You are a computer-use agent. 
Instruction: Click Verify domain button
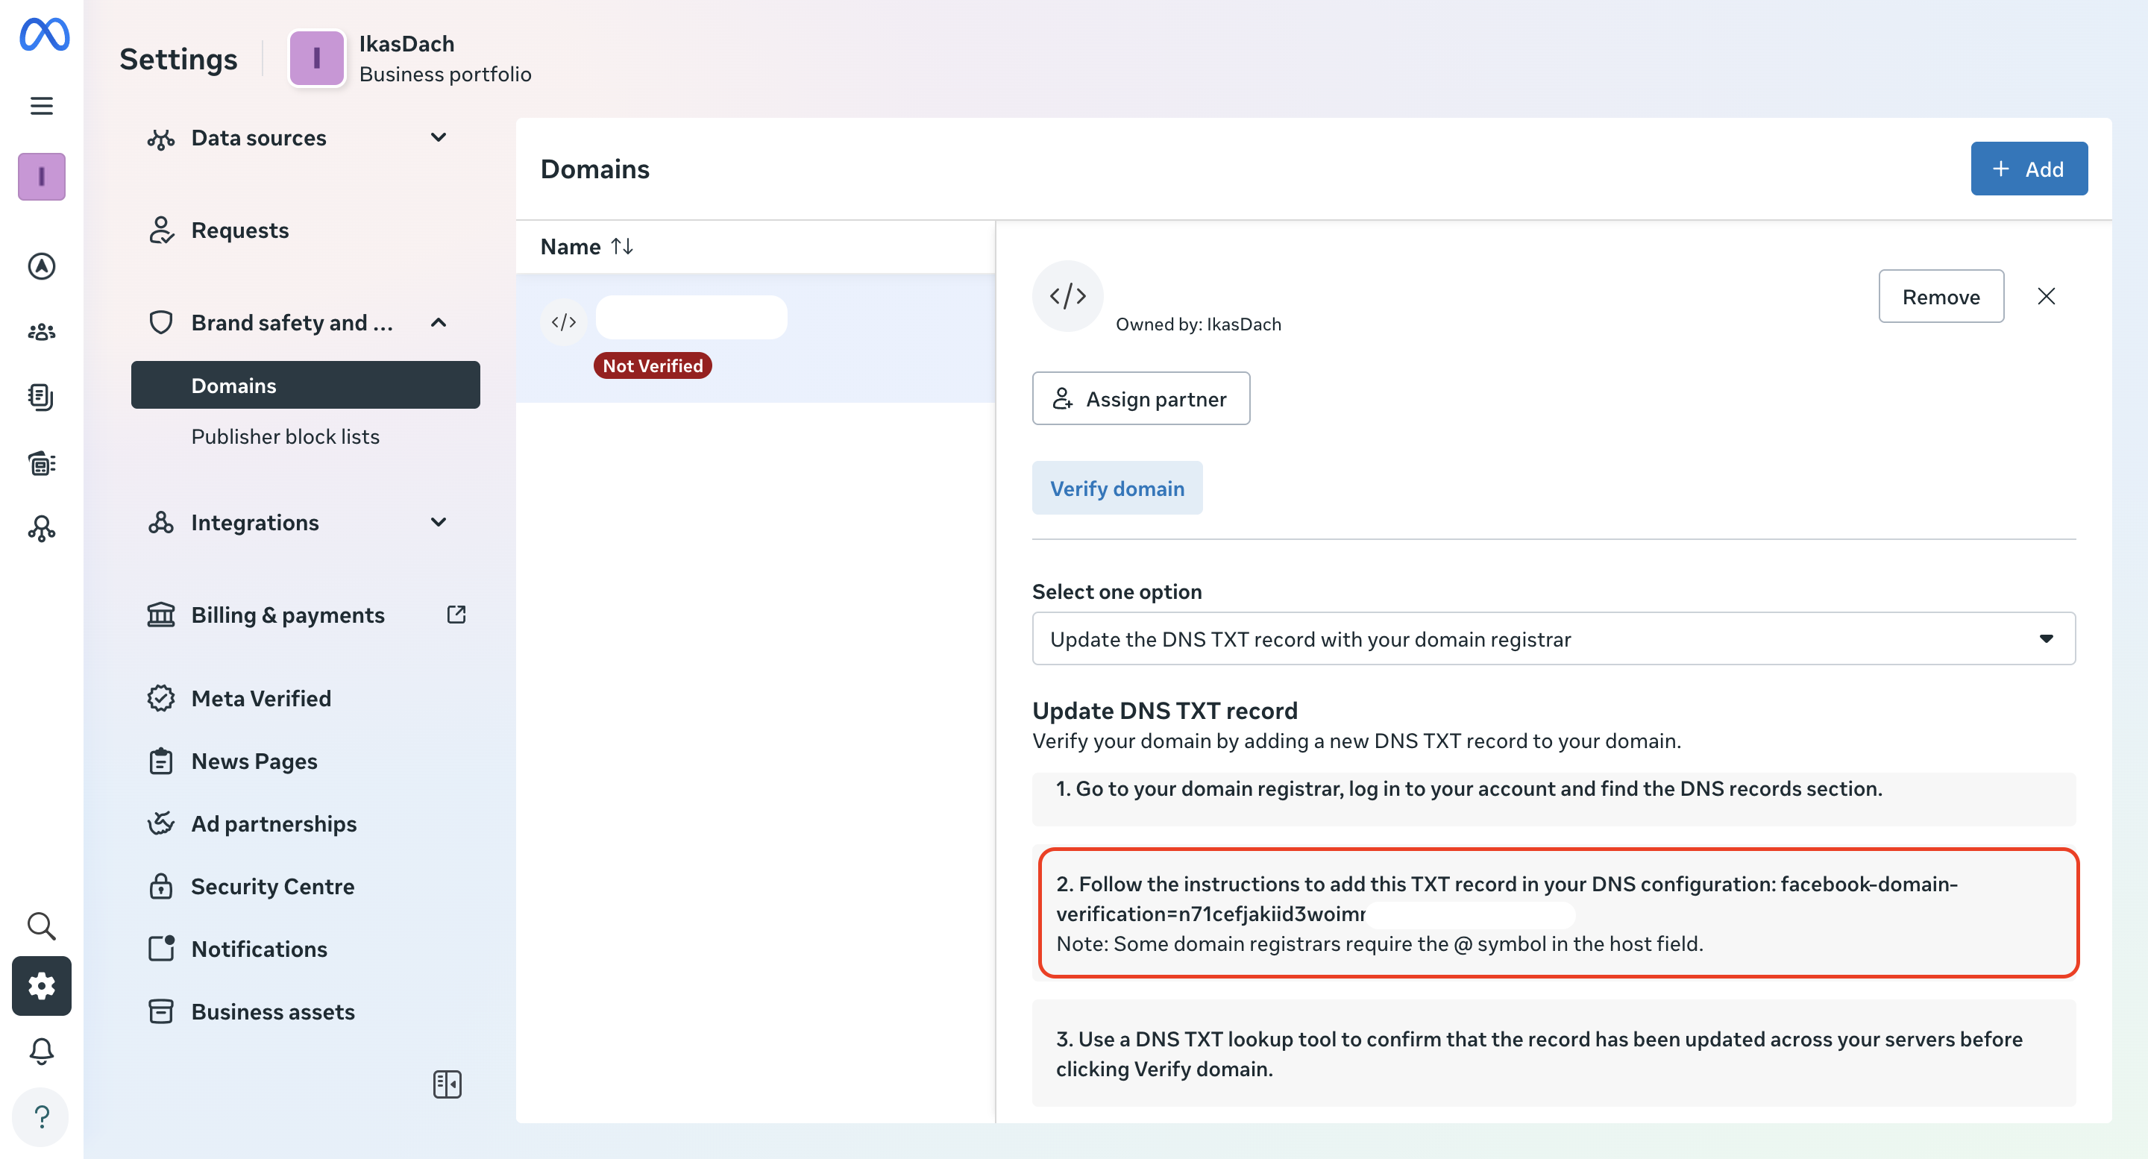(x=1117, y=488)
